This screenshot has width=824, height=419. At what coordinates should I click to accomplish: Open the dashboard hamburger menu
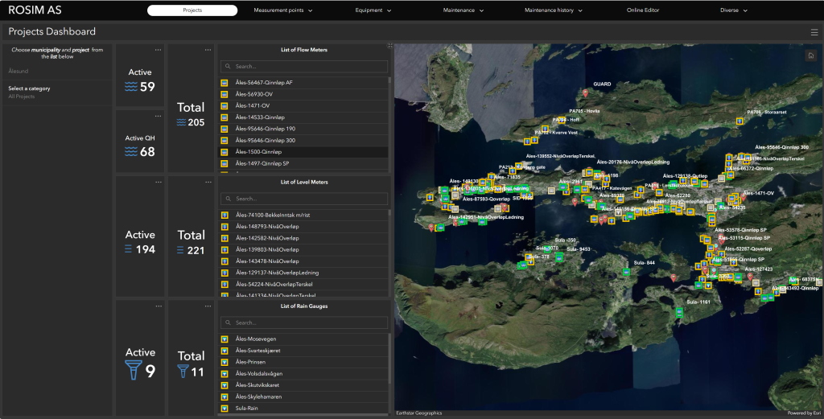point(814,32)
